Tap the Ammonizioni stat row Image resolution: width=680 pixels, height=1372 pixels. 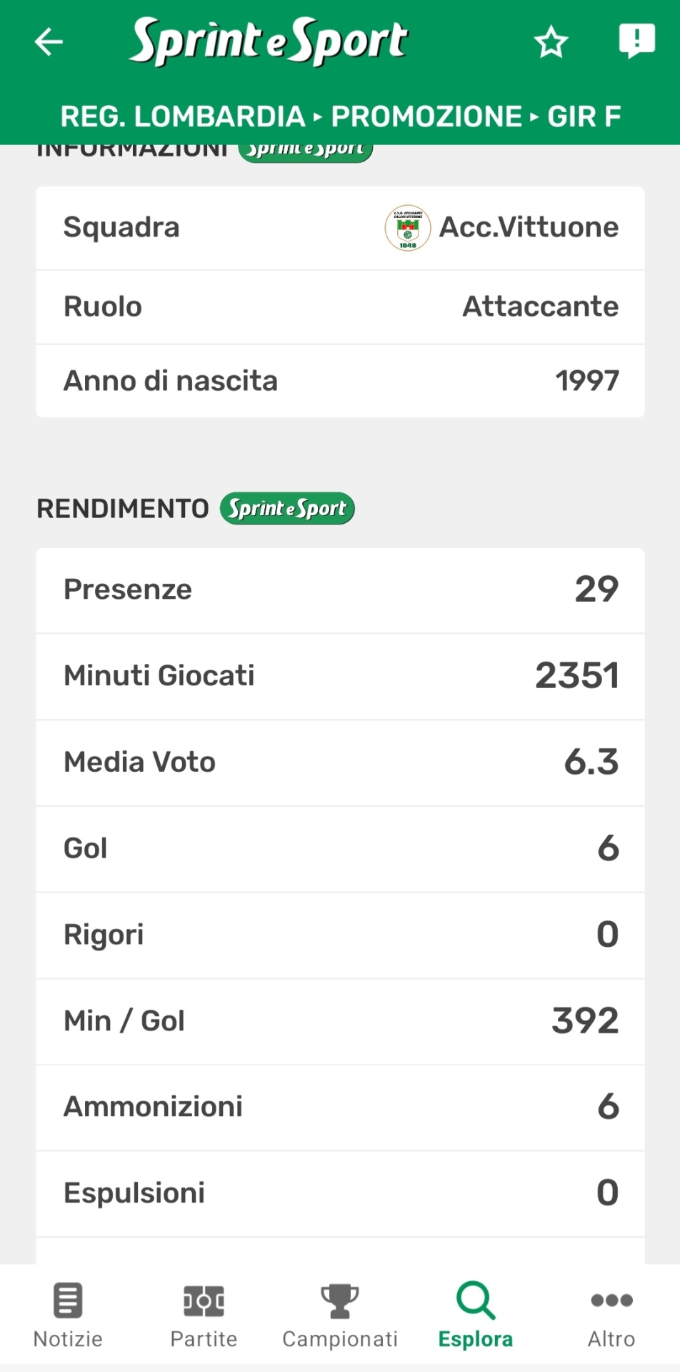340,1107
